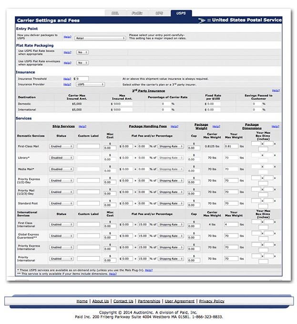This screenshot has height=324, width=297.
Task: Click Help link for Entry Point
Action: tap(67, 37)
